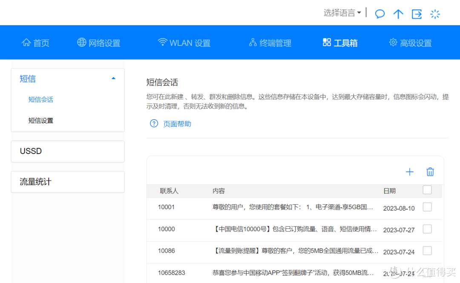Viewport: 460px width, 283px height.
Task: Open message starting 【中国电信10000号】
Action: click(295, 229)
